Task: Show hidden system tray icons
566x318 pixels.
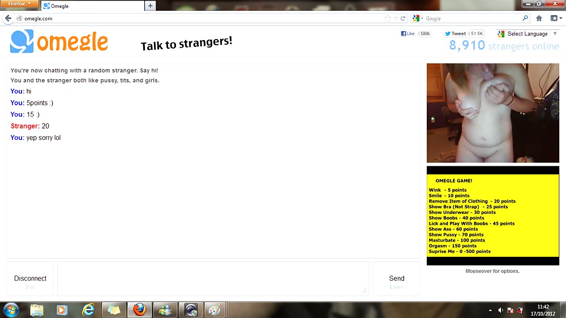Action: 490,310
